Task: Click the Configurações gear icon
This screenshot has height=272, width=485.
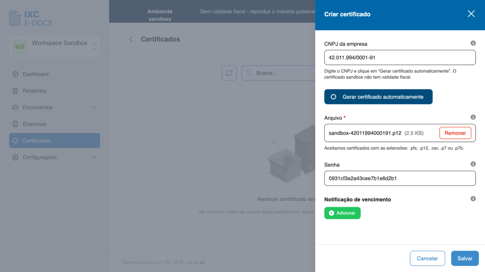Action: tap(15, 157)
